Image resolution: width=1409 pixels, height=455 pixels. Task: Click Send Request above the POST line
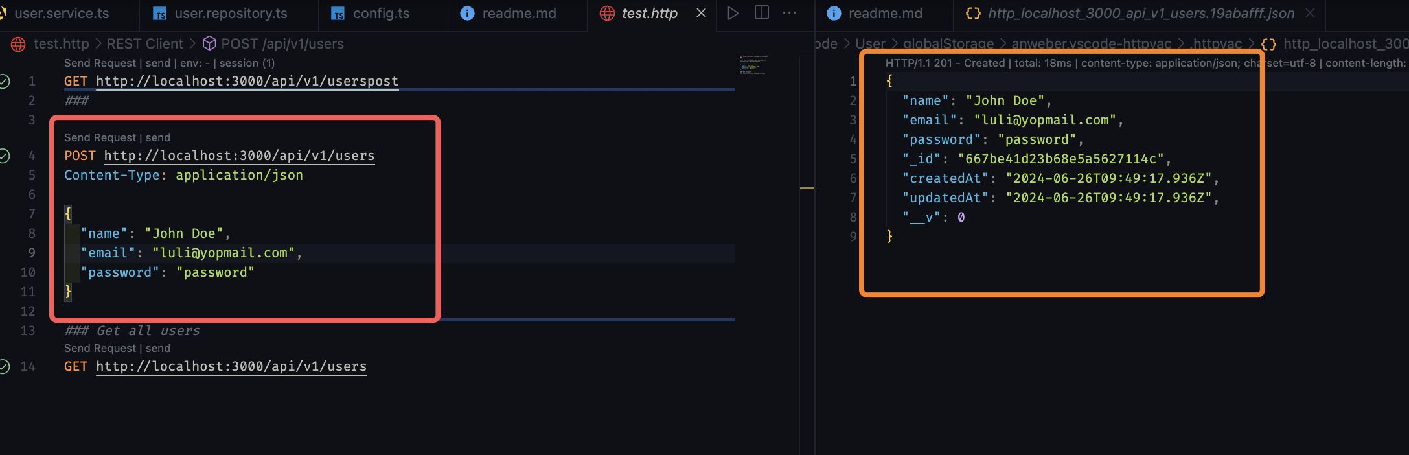pyautogui.click(x=100, y=137)
